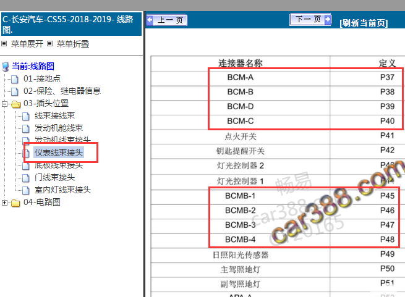Click the P40 definition value

pyautogui.click(x=387, y=121)
